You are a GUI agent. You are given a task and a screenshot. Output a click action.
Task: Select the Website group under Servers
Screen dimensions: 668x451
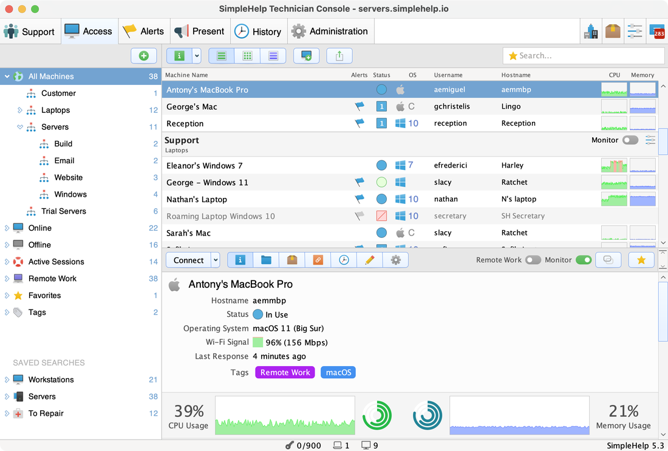[x=81, y=178]
